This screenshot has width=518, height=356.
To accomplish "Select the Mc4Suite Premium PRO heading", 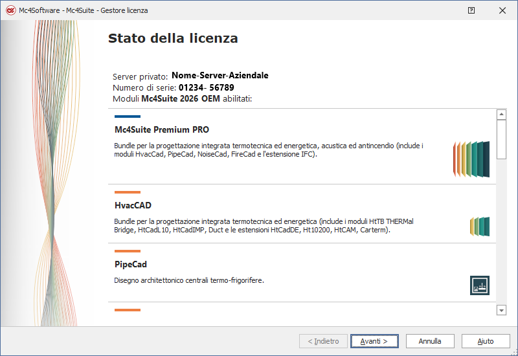I will tap(162, 129).
